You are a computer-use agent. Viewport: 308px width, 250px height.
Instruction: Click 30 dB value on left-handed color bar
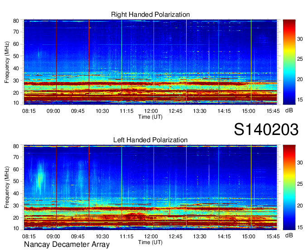click(x=300, y=163)
